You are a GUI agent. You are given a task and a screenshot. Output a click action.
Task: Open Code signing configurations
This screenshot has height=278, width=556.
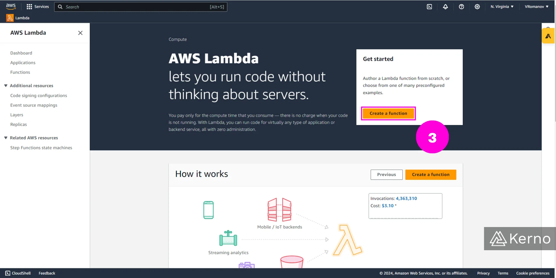[39, 96]
